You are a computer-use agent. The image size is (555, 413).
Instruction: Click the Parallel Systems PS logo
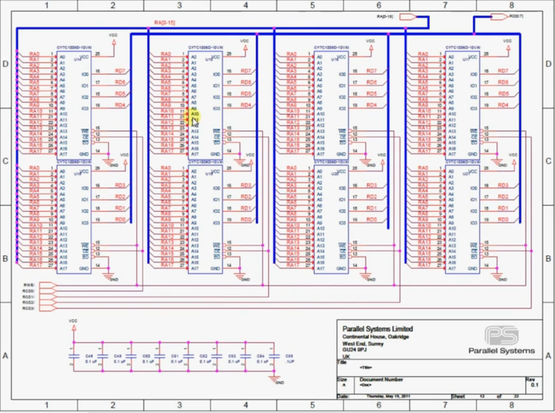click(502, 336)
